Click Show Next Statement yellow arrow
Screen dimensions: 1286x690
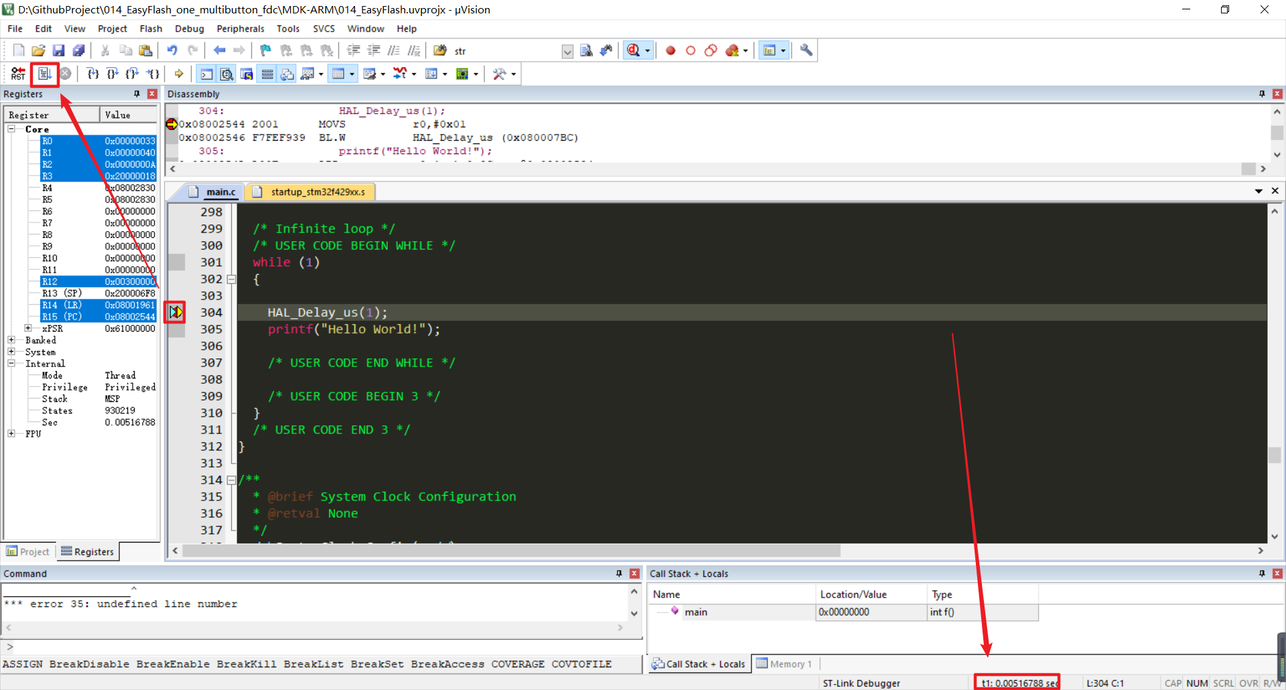point(179,74)
